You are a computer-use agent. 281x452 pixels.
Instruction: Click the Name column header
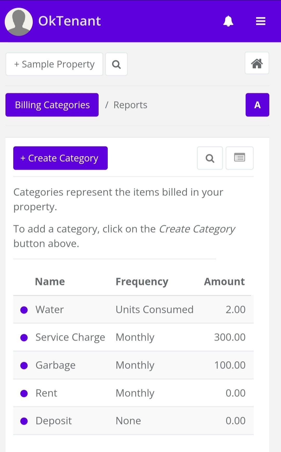click(50, 282)
